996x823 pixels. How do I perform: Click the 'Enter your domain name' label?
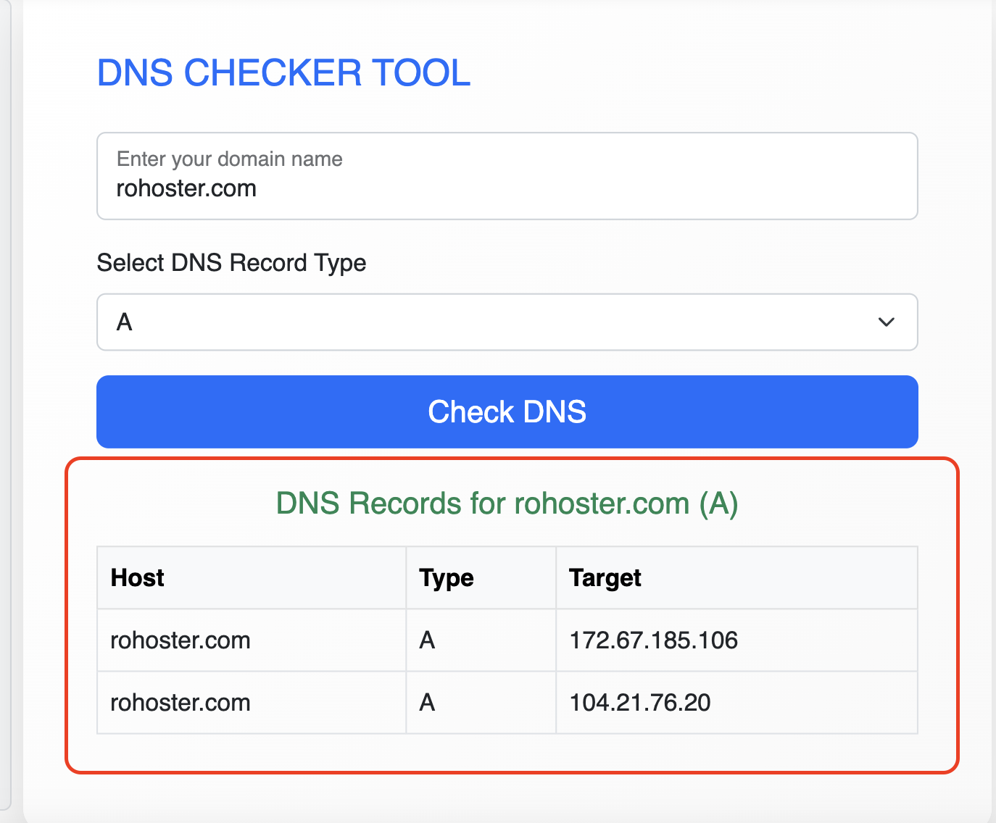(x=229, y=159)
